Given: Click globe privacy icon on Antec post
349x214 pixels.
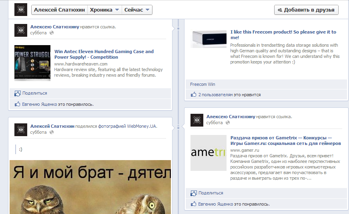Looking at the screenshot, I should click(x=52, y=33).
